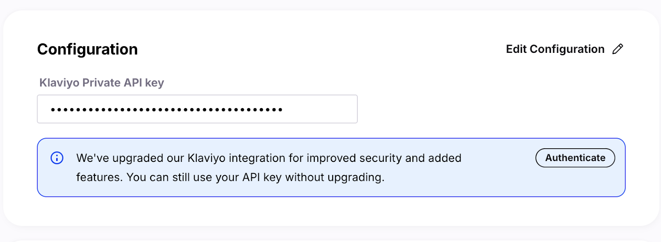Click the empty right portion of the API key field

click(320, 109)
